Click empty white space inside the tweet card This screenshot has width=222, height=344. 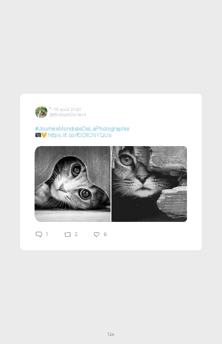coord(153,119)
